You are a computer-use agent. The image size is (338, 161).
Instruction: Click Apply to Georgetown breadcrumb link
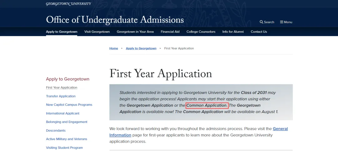coord(141,48)
